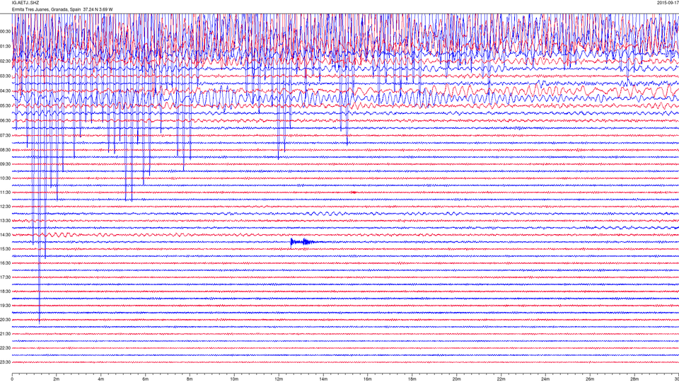Click the 14m axis tick label
This screenshot has width=679, height=382.
point(323,379)
